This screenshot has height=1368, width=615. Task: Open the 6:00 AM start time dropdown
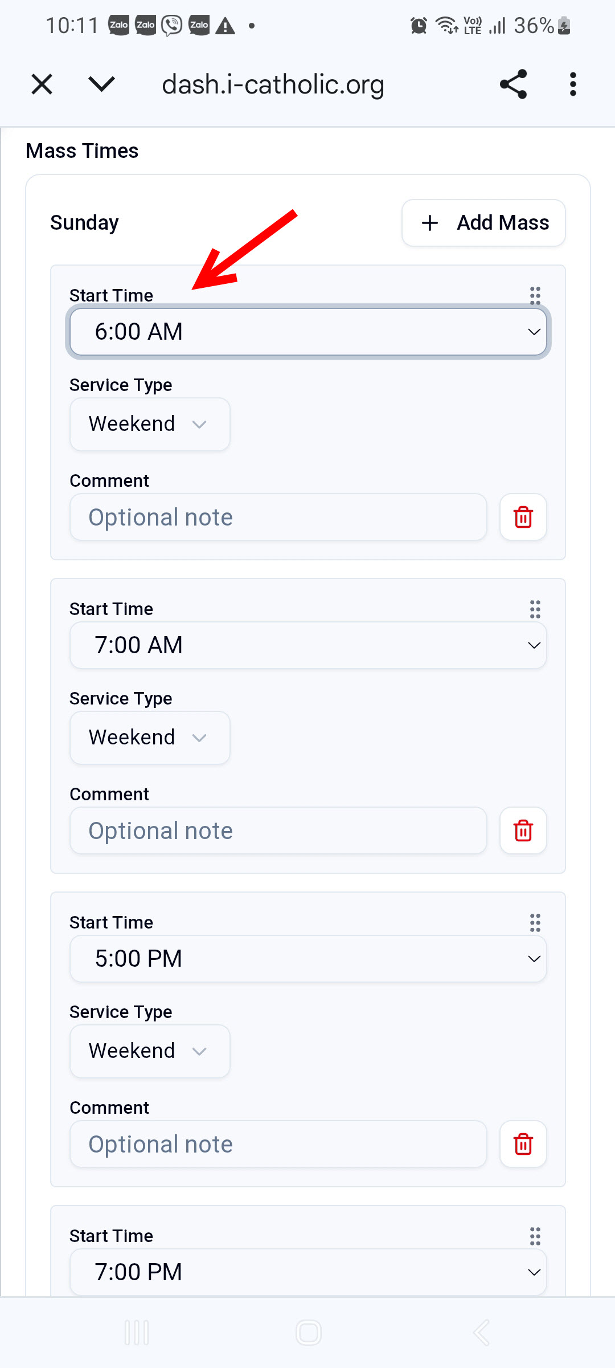pyautogui.click(x=308, y=332)
